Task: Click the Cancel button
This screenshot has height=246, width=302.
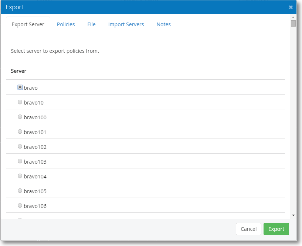Action: (x=248, y=229)
